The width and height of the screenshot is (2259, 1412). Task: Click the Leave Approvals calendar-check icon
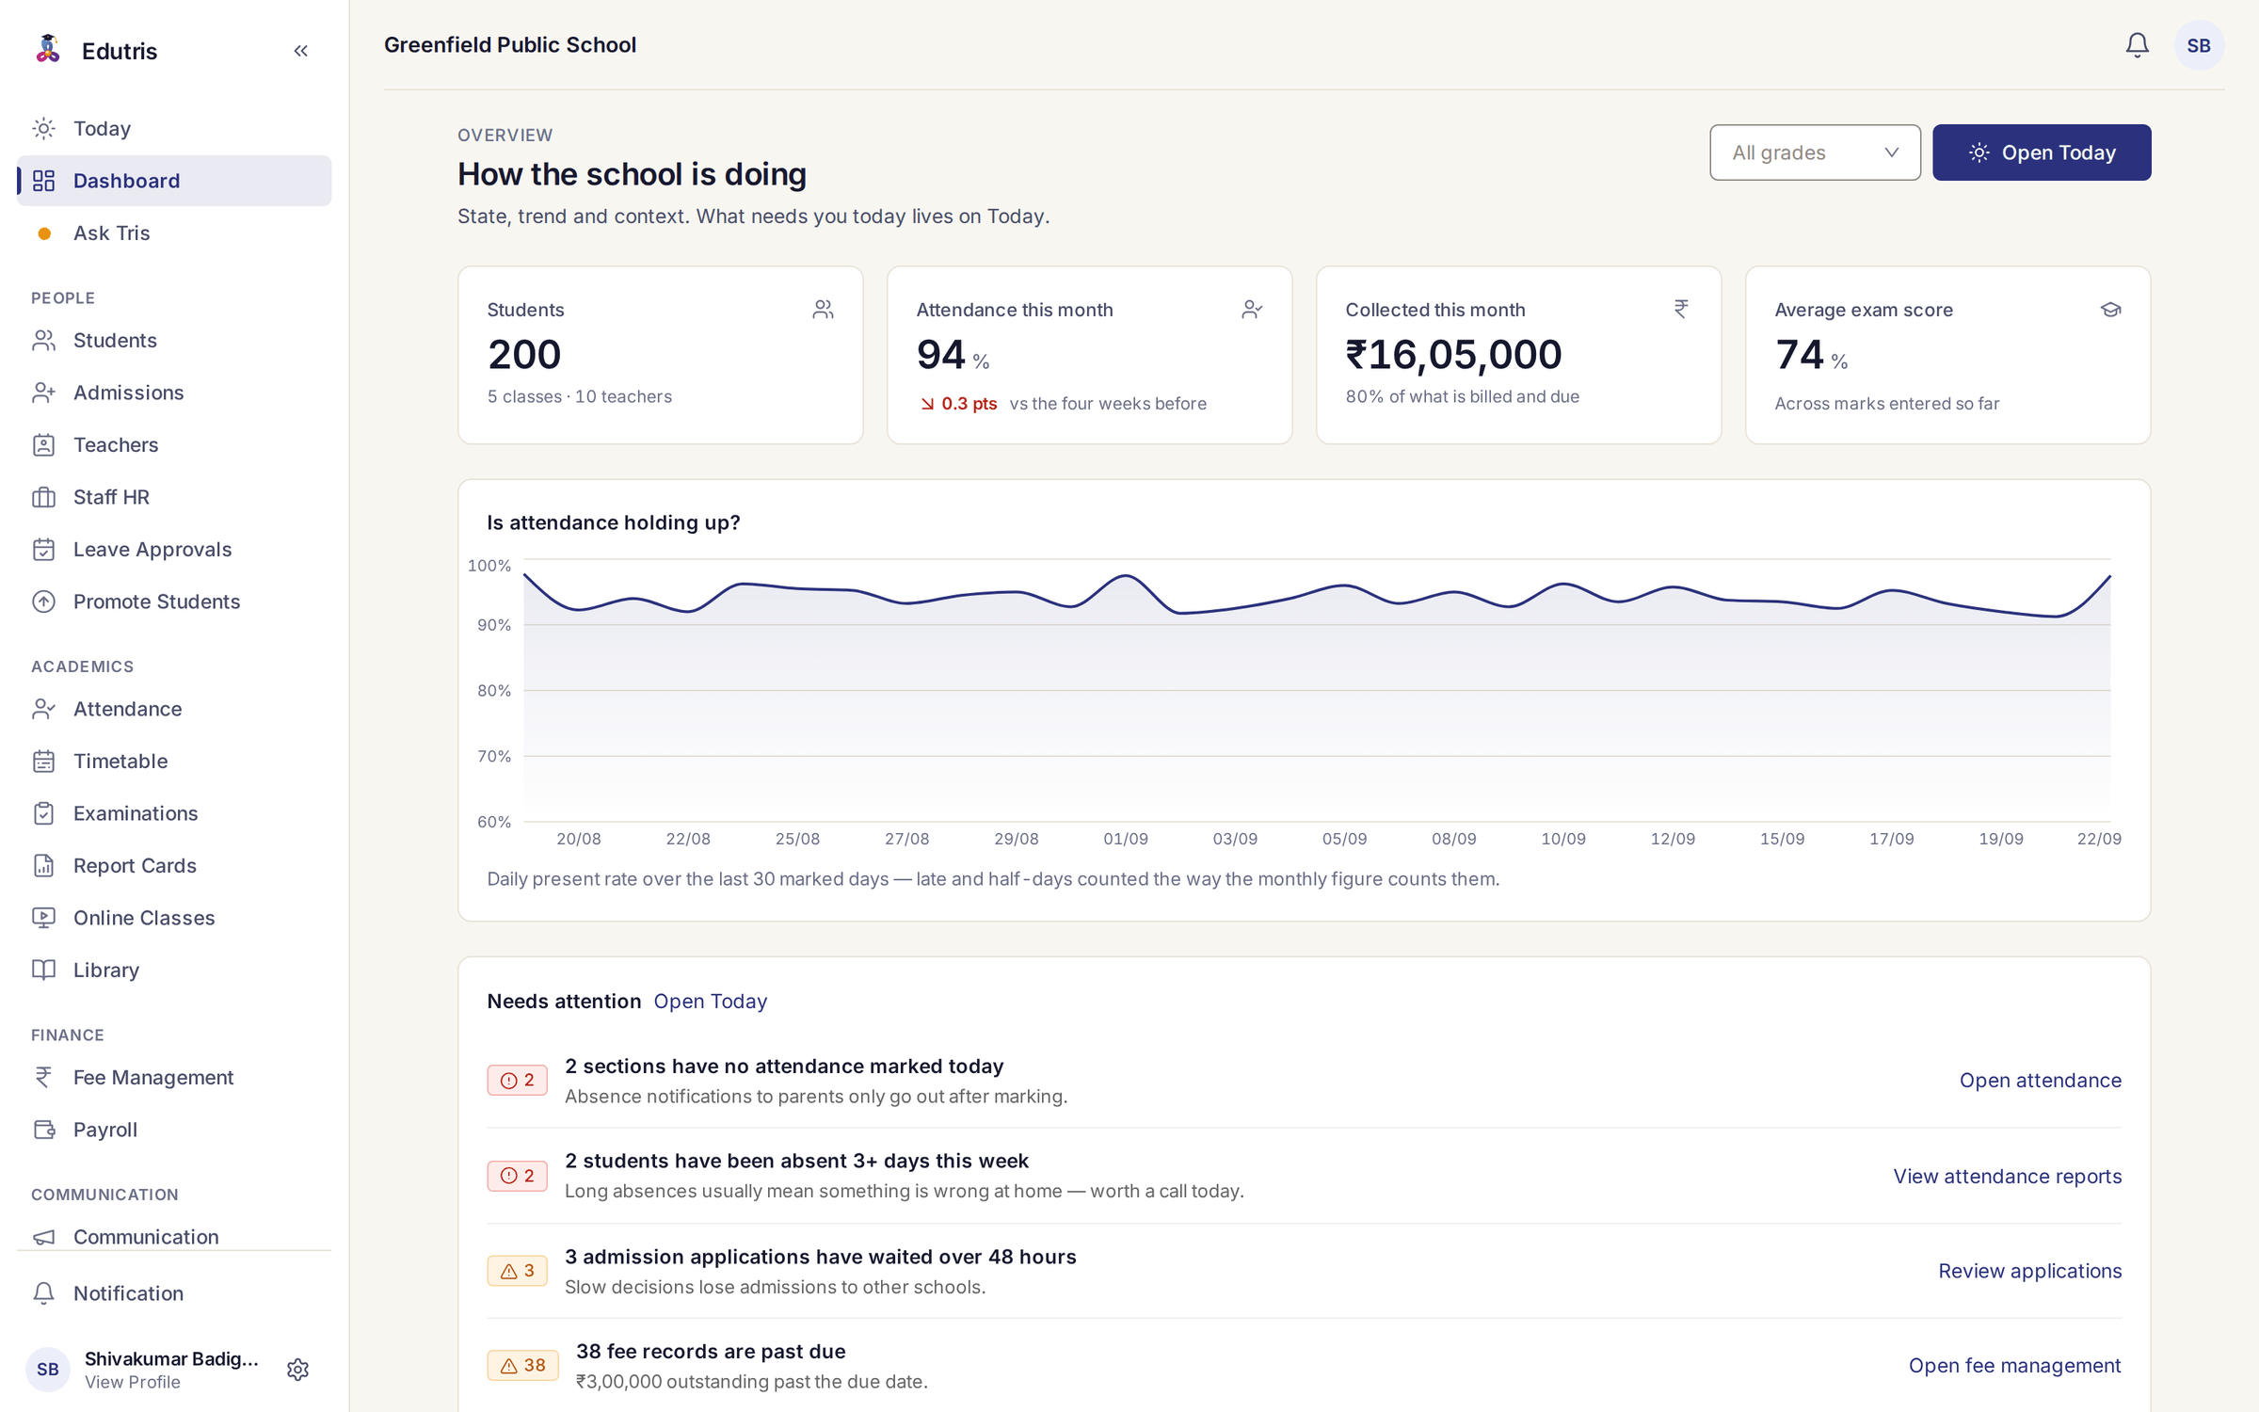(x=44, y=550)
